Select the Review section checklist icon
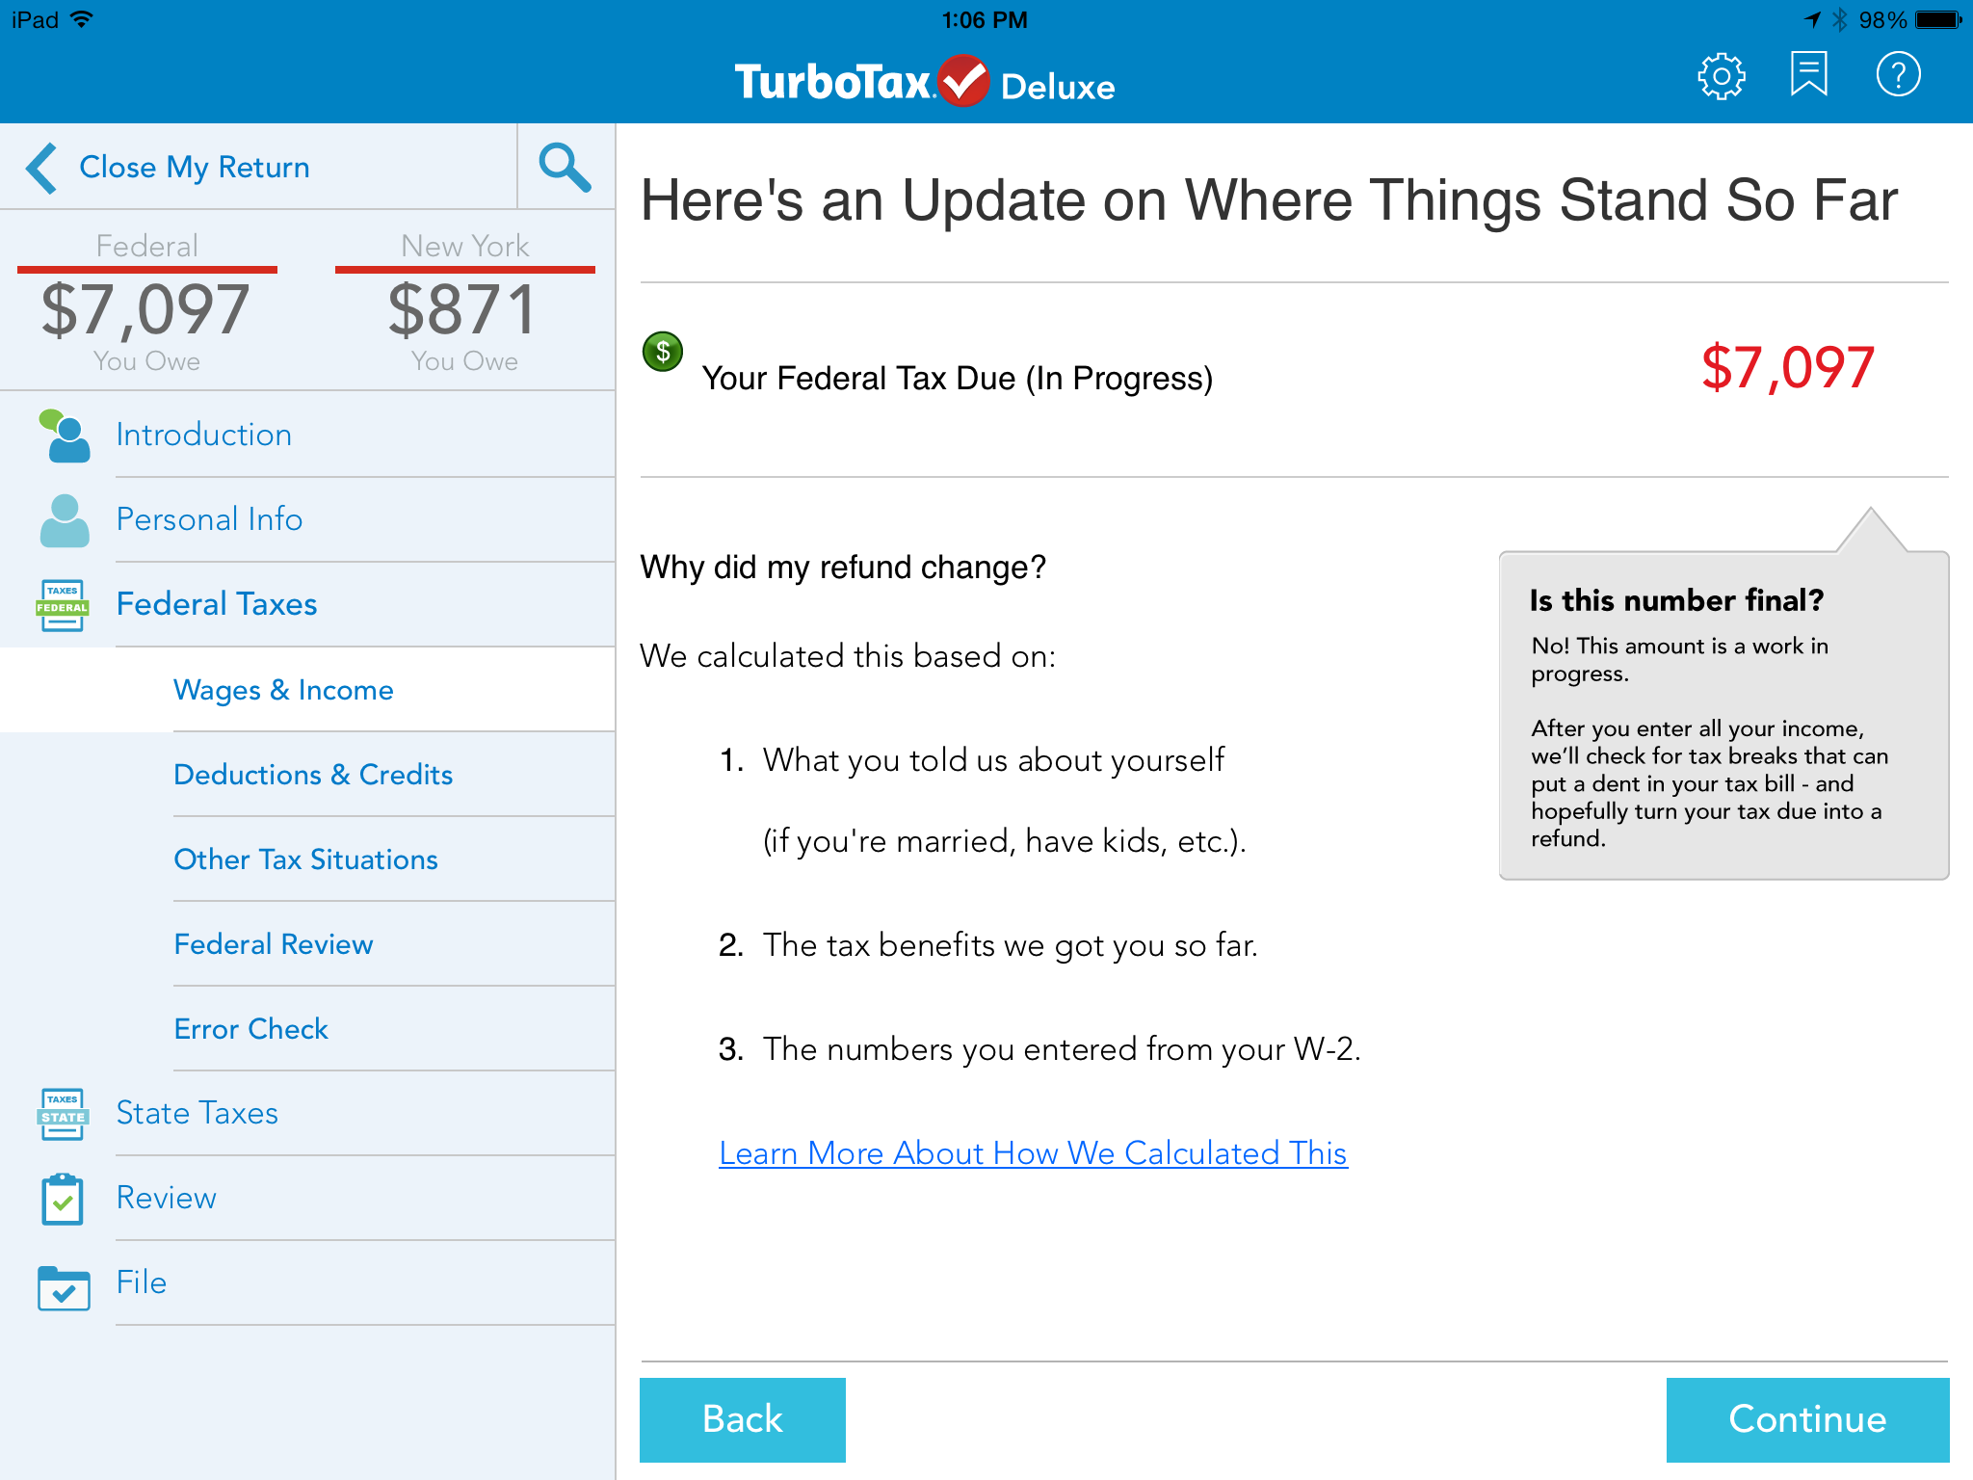The width and height of the screenshot is (1973, 1480). (x=63, y=1197)
